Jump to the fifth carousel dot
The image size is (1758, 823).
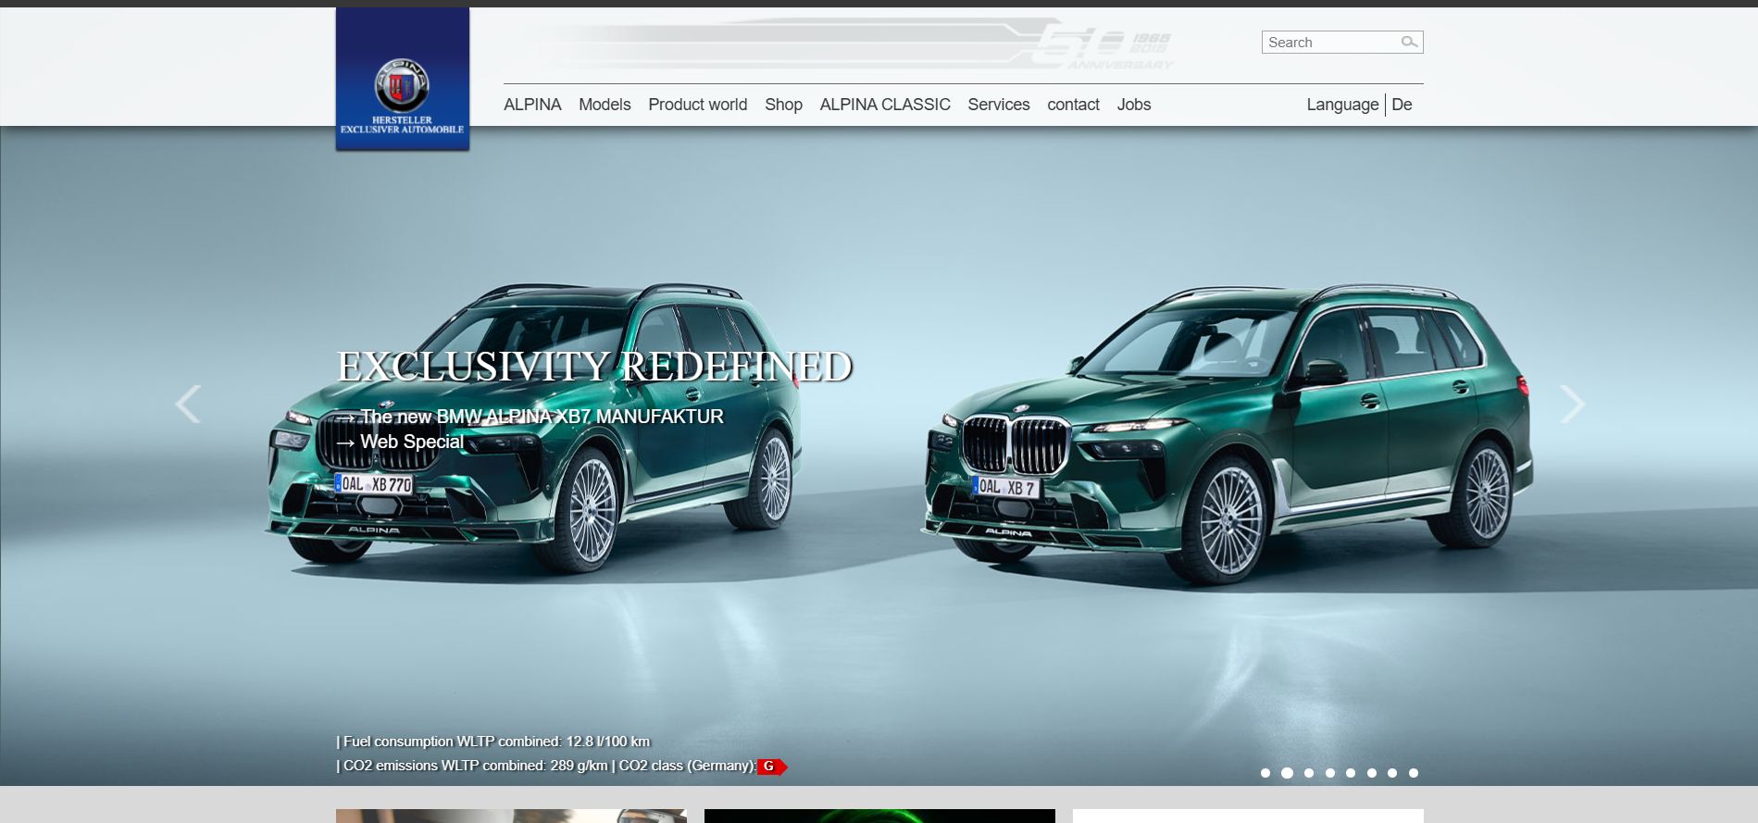1351,773
